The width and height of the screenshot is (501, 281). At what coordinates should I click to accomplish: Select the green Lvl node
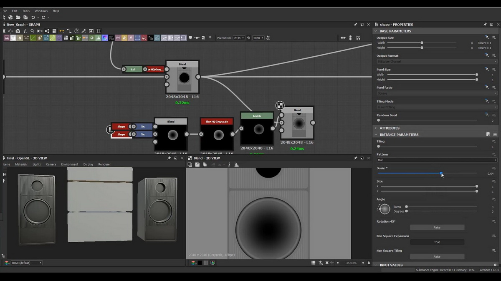tap(133, 69)
